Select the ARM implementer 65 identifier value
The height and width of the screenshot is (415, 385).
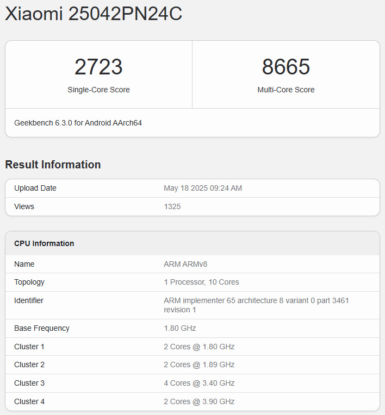pos(256,305)
